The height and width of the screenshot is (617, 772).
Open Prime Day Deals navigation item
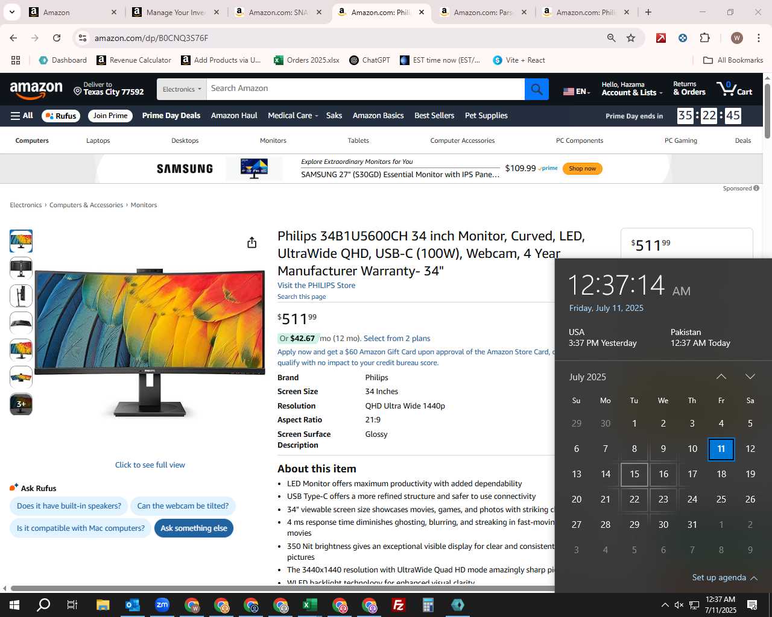pos(171,116)
